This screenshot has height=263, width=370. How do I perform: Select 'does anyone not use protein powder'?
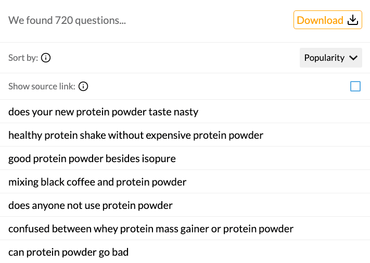[x=91, y=205]
